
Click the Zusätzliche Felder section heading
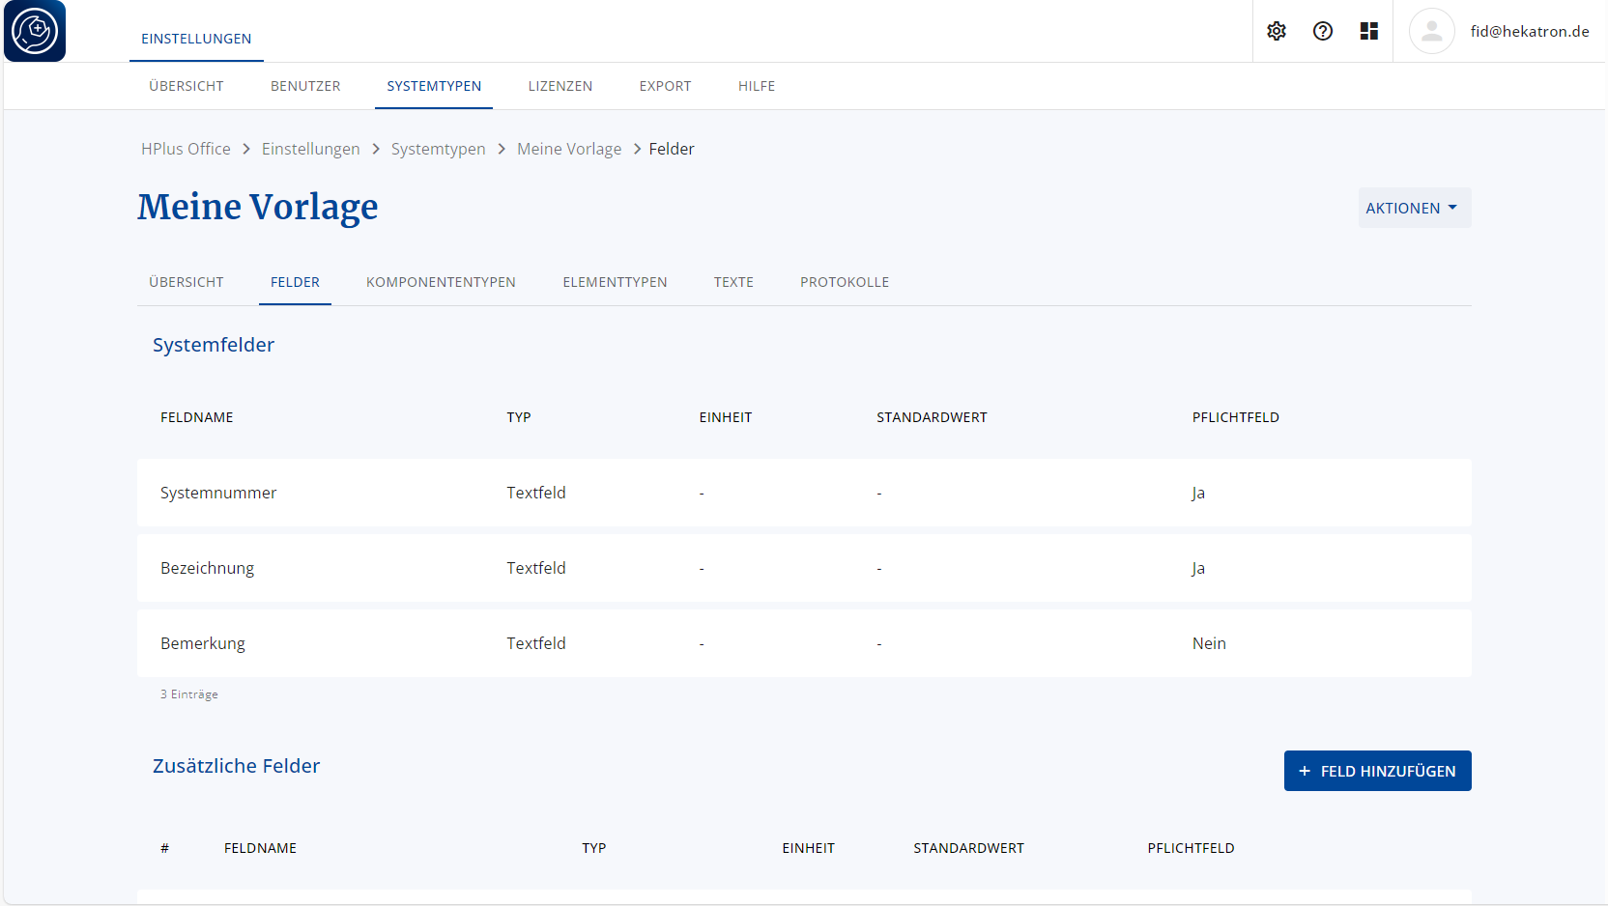coord(236,766)
